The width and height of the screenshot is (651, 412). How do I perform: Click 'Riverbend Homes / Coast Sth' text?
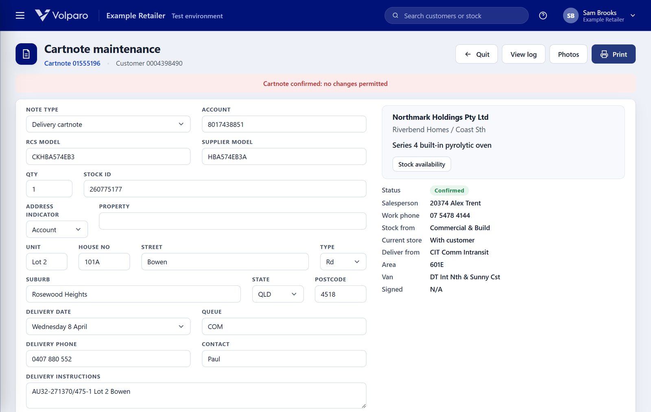pos(439,129)
